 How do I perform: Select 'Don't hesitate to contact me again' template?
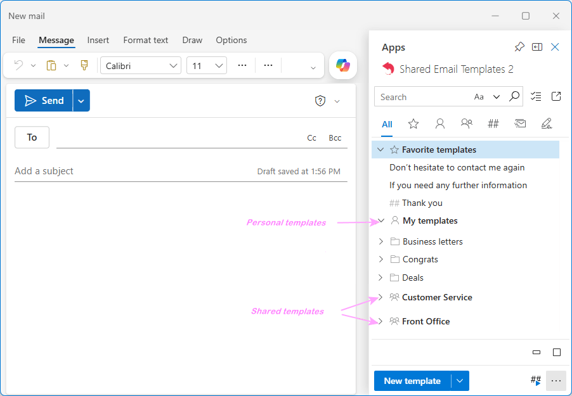pyautogui.click(x=457, y=168)
